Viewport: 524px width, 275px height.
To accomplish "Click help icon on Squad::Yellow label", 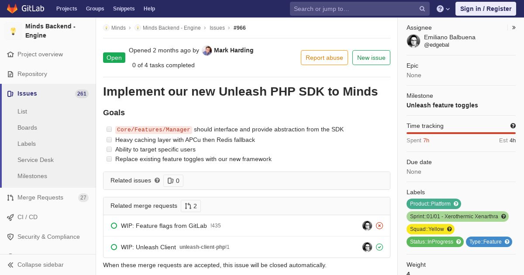I will coord(450,229).
